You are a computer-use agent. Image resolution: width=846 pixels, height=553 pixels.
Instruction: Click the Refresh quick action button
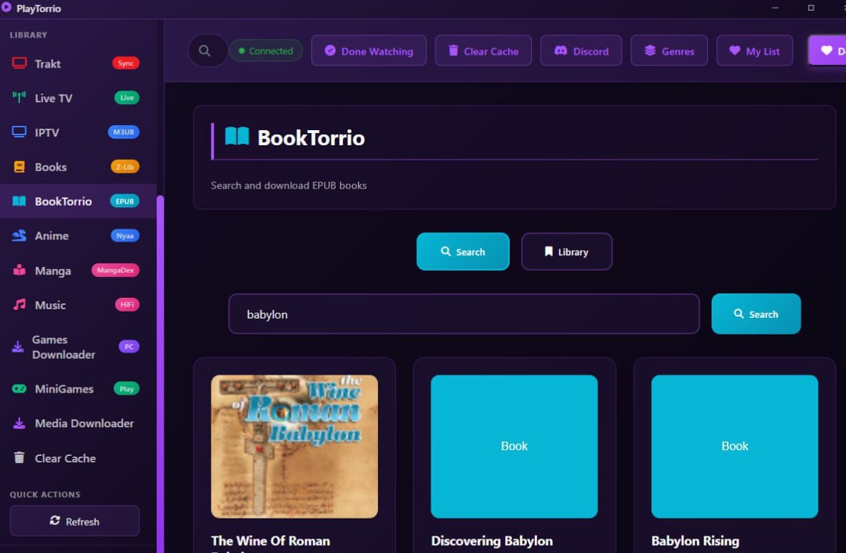[75, 521]
